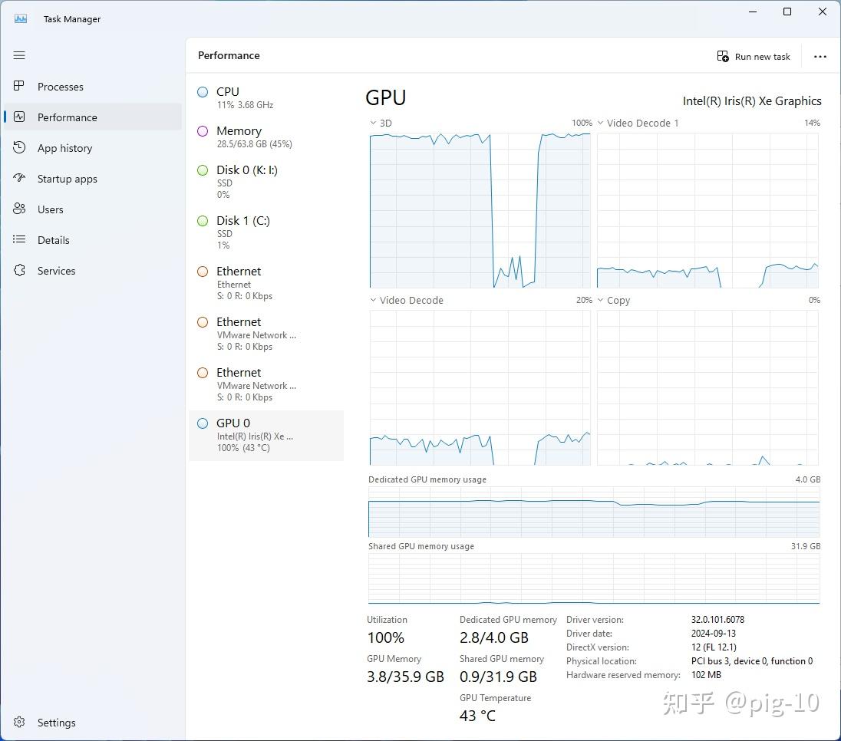
Task: Open the Details page
Action: click(53, 240)
